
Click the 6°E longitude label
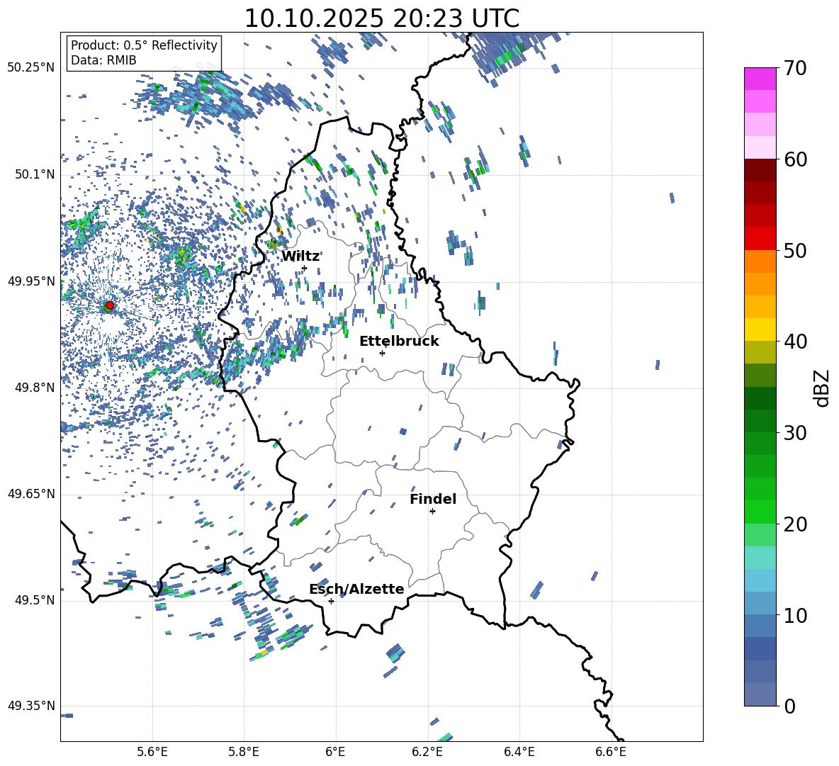click(x=335, y=752)
